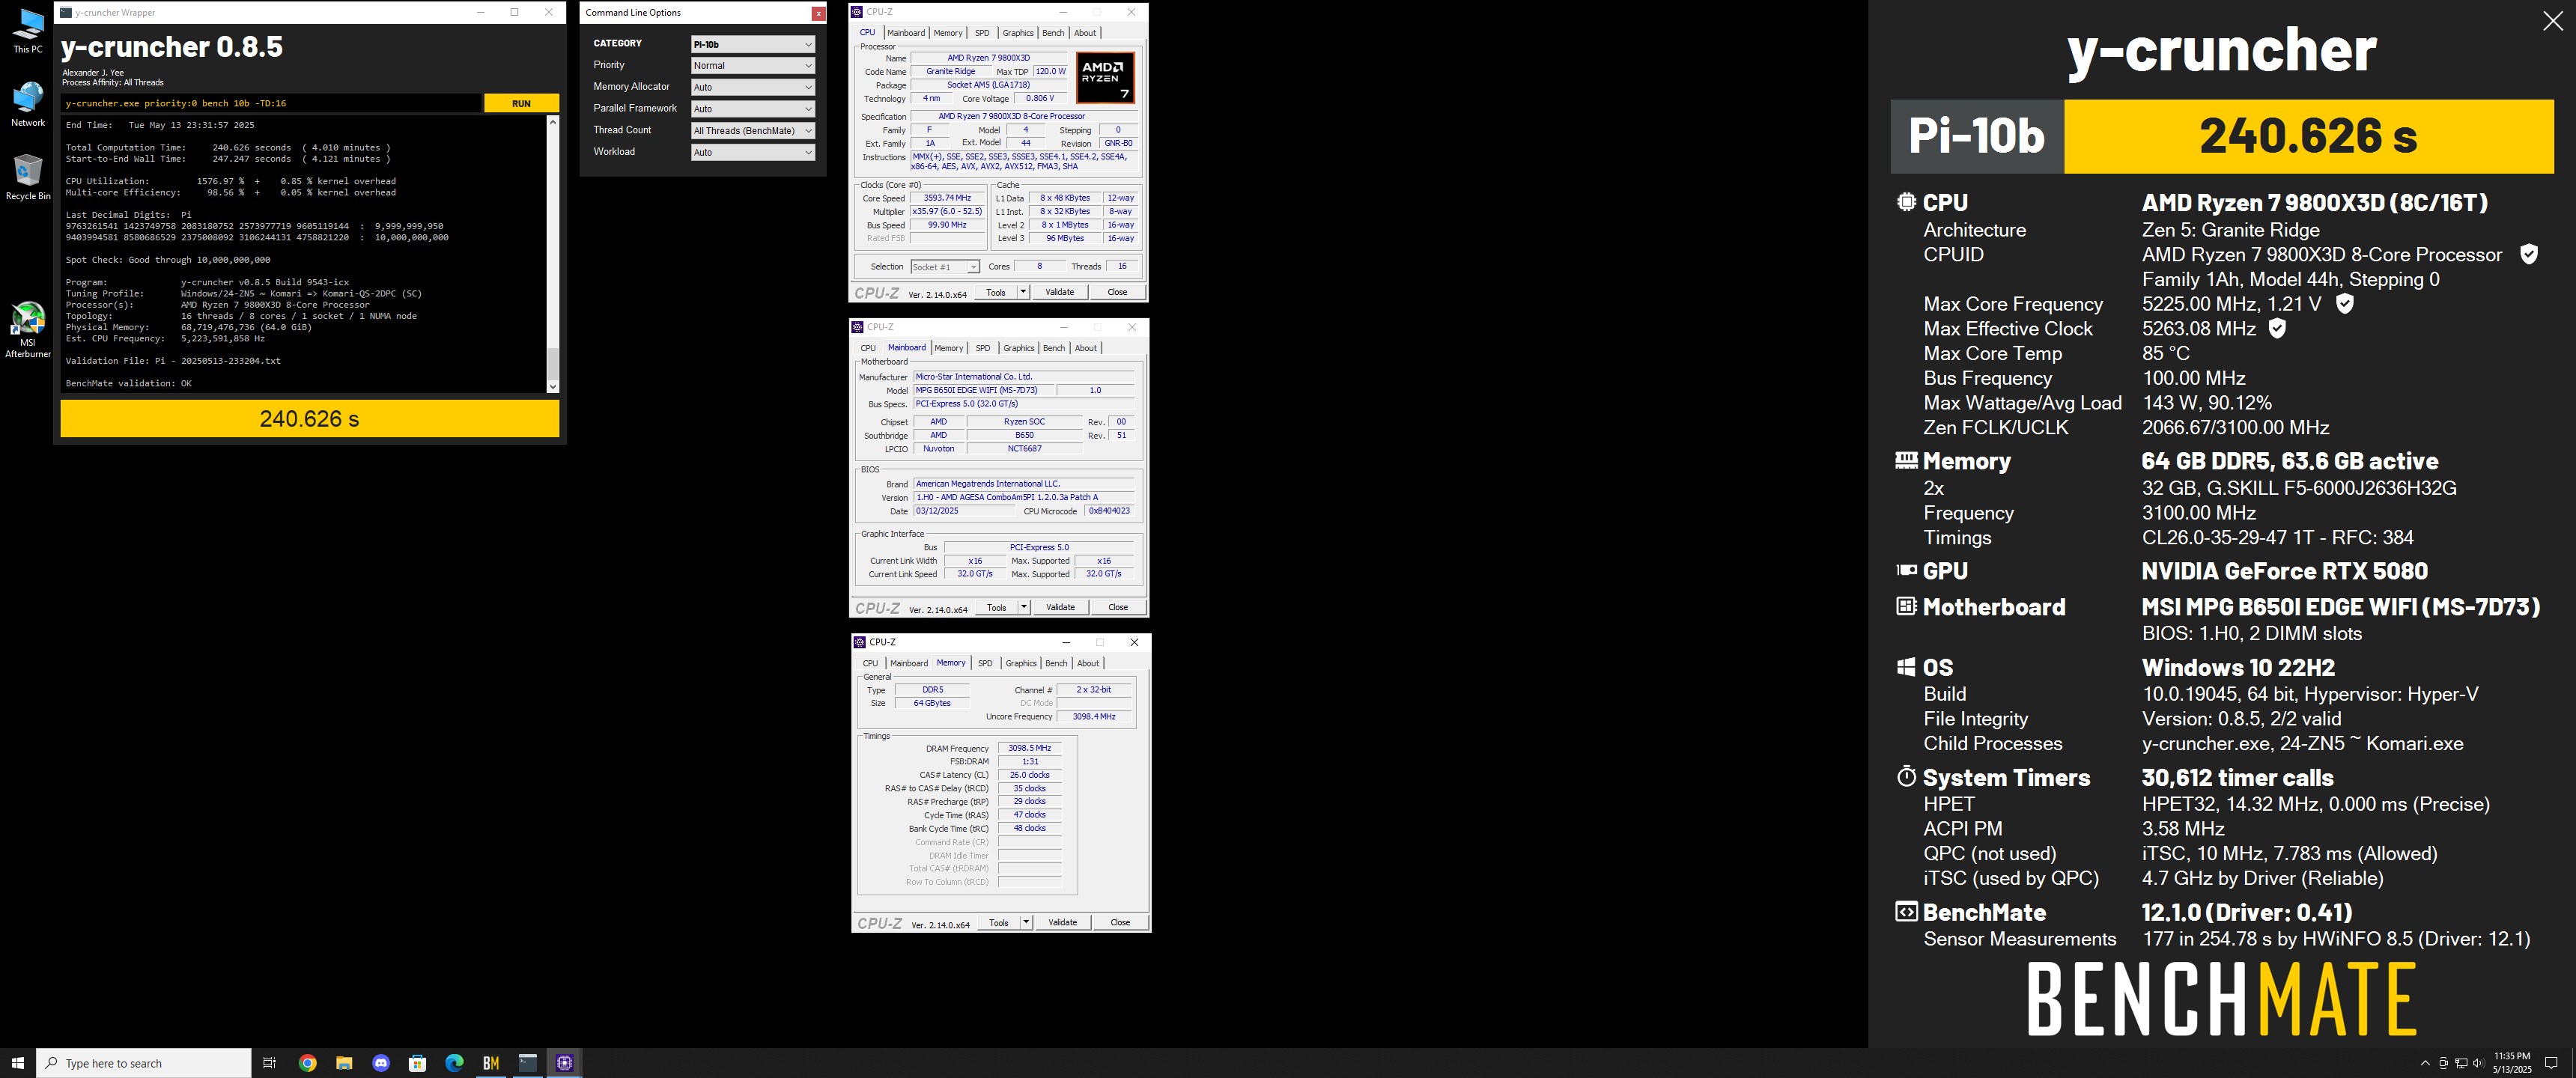Switch to BenchMate via the BM taskbar icon
Viewport: 2576px width, 1078px height.
coord(491,1063)
